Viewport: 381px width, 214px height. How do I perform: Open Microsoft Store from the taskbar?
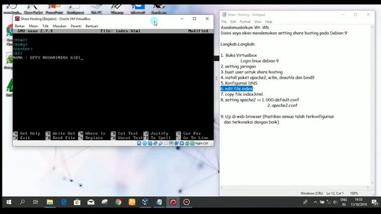click(x=77, y=202)
